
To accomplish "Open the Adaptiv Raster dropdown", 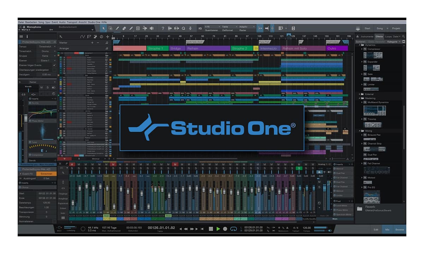I will pyautogui.click(x=247, y=27).
